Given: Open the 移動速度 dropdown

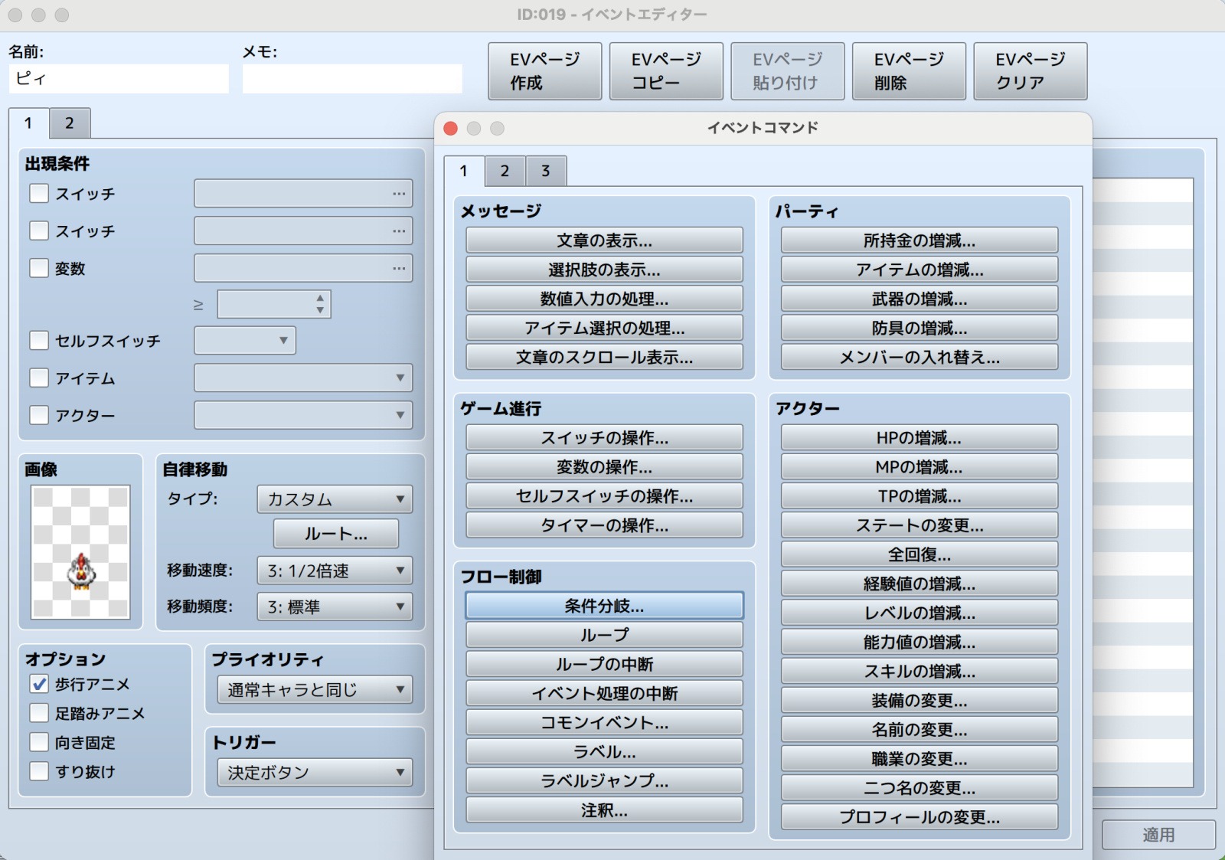Looking at the screenshot, I should (335, 571).
